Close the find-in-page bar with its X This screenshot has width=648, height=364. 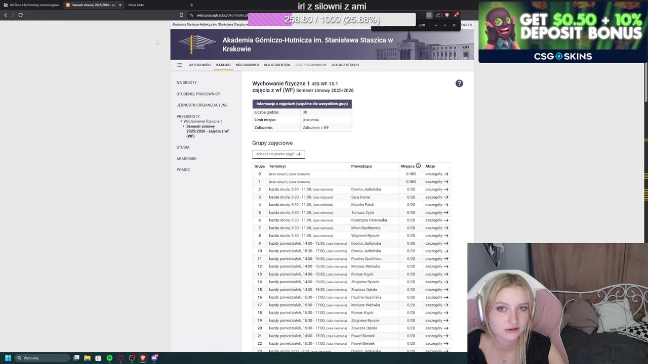click(x=454, y=25)
